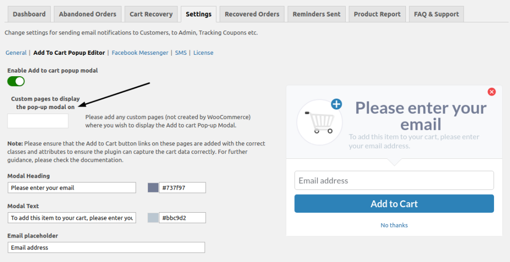Click the 'Modal Text' label
Image resolution: width=510 pixels, height=262 pixels.
click(x=23, y=206)
